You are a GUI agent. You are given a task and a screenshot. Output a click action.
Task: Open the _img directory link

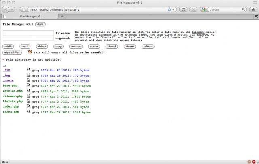[x=6, y=75]
